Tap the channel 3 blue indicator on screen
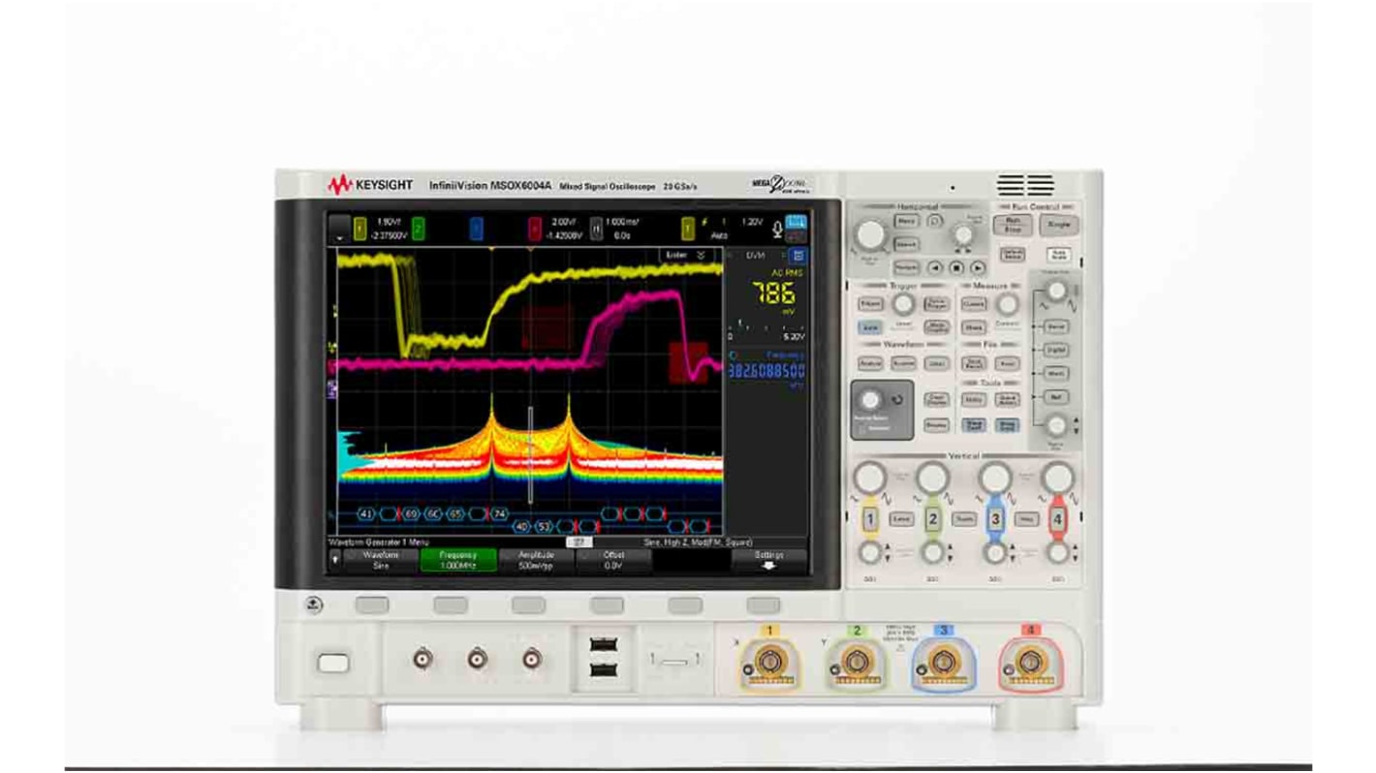This screenshot has width=1376, height=773. [476, 229]
